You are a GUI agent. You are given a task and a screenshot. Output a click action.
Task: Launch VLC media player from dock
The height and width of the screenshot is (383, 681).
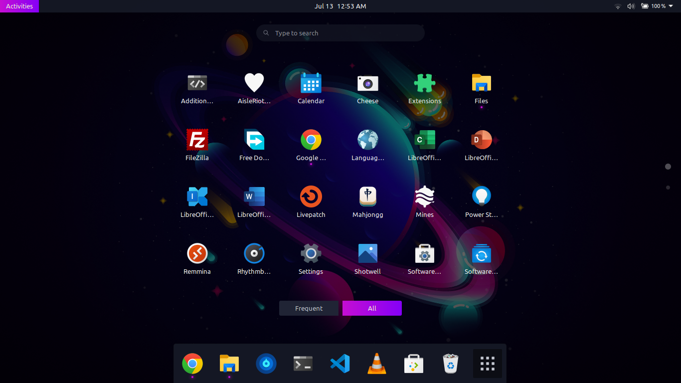point(377,364)
